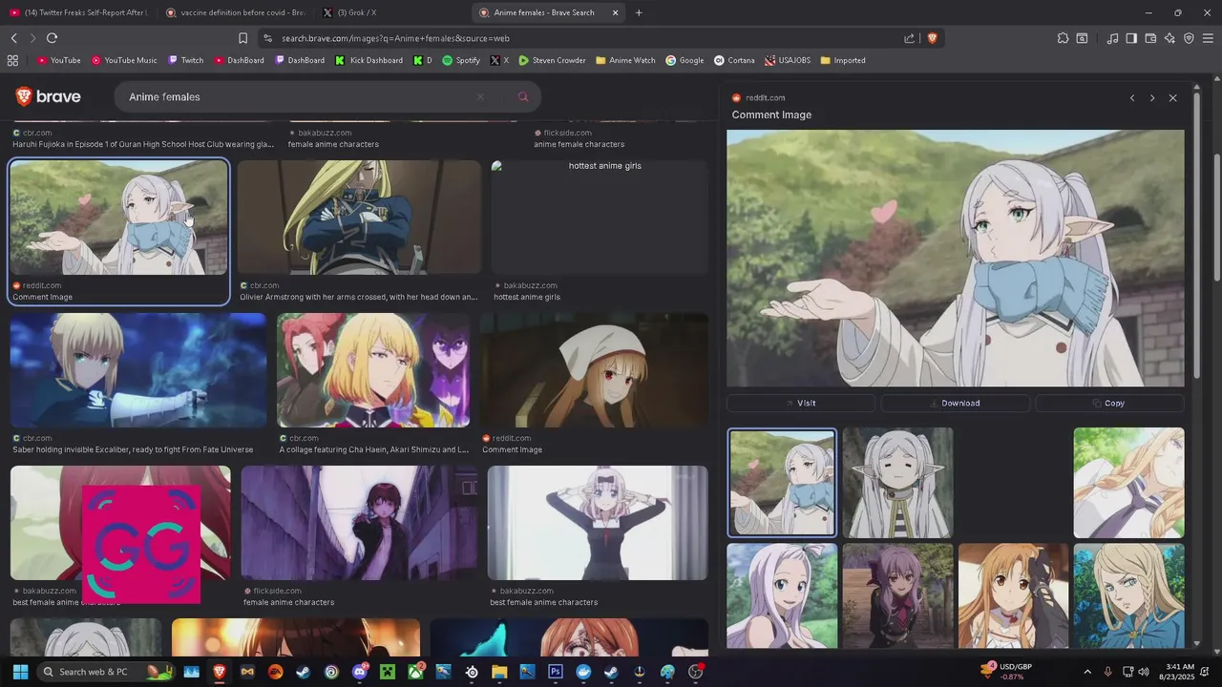
Task: Open a new browser tab with plus
Action: (639, 12)
